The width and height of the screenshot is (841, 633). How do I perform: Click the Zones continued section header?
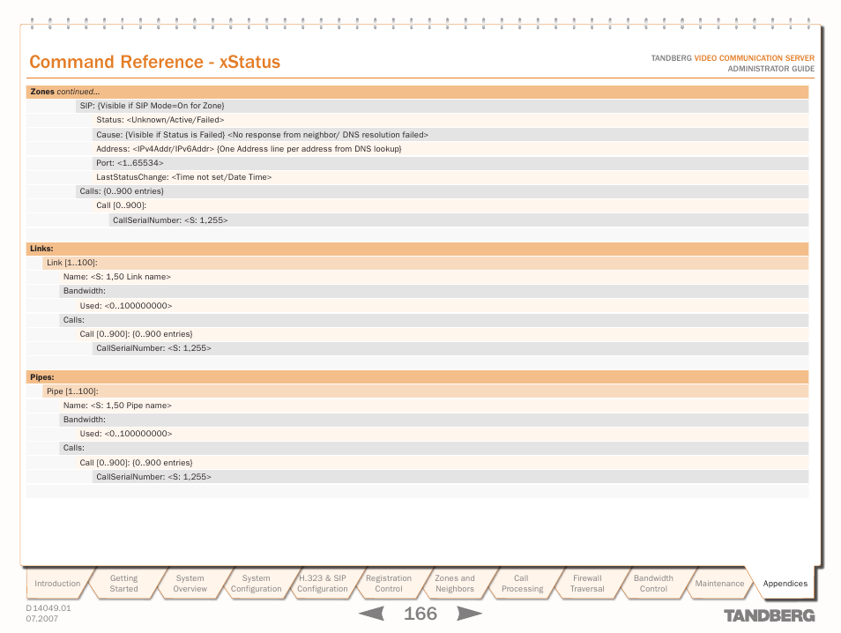pos(417,92)
